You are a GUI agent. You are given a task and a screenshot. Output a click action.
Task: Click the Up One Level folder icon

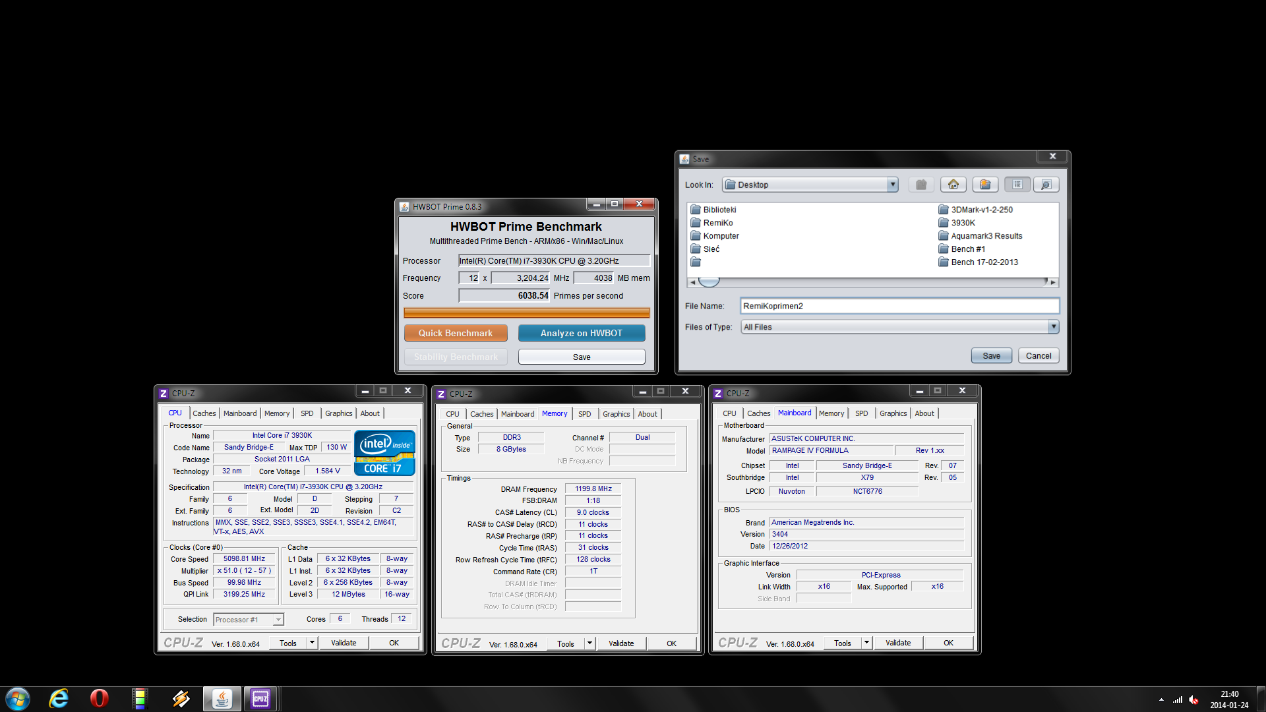[x=921, y=185]
